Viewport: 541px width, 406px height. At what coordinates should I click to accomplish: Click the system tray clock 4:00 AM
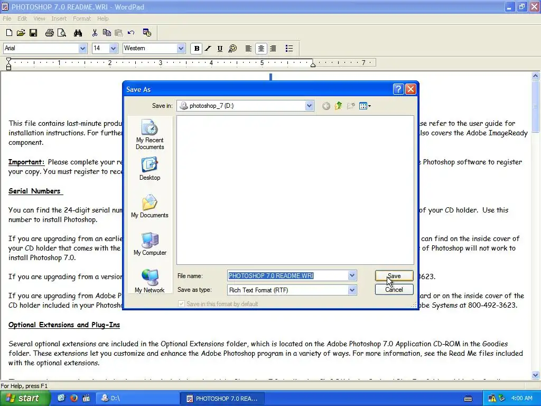point(521,399)
